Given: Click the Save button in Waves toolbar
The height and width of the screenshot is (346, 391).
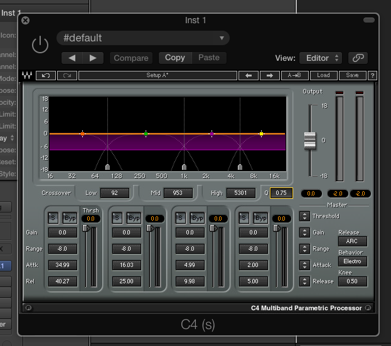Looking at the screenshot, I should click(352, 75).
